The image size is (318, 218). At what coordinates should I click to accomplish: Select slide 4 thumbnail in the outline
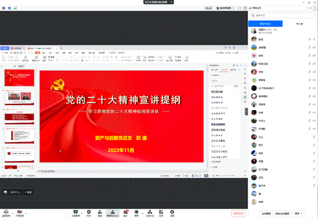pos(19,136)
